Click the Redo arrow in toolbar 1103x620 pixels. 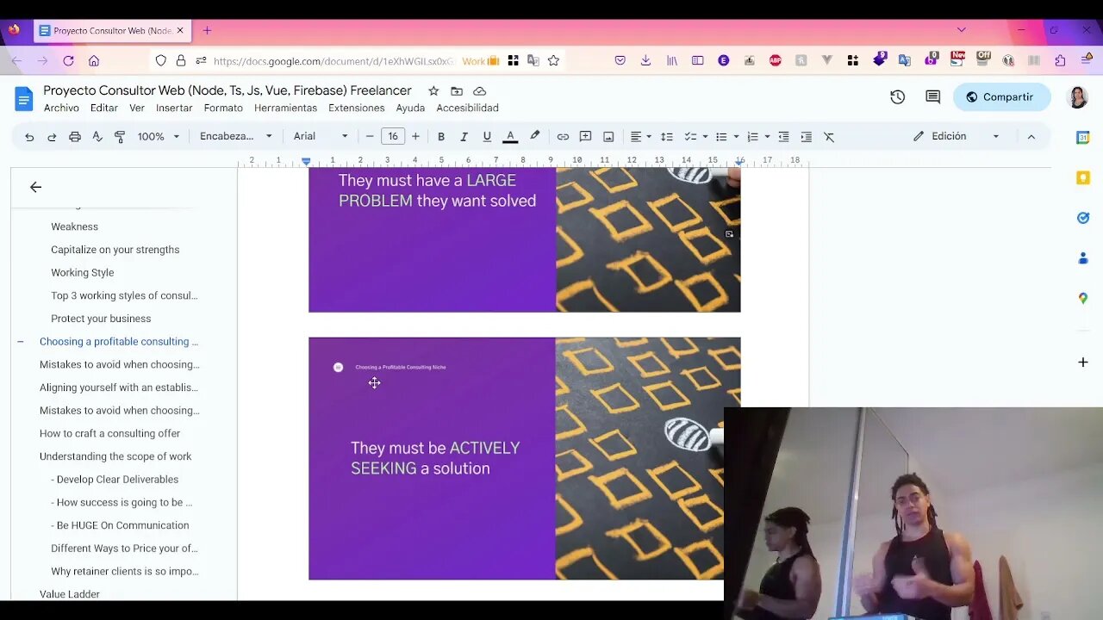click(x=52, y=137)
